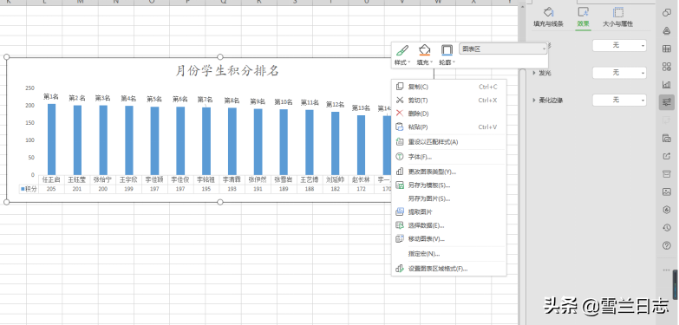This screenshot has width=679, height=325.
Task: Click the 积分 legend key in data table
Action: [23, 189]
